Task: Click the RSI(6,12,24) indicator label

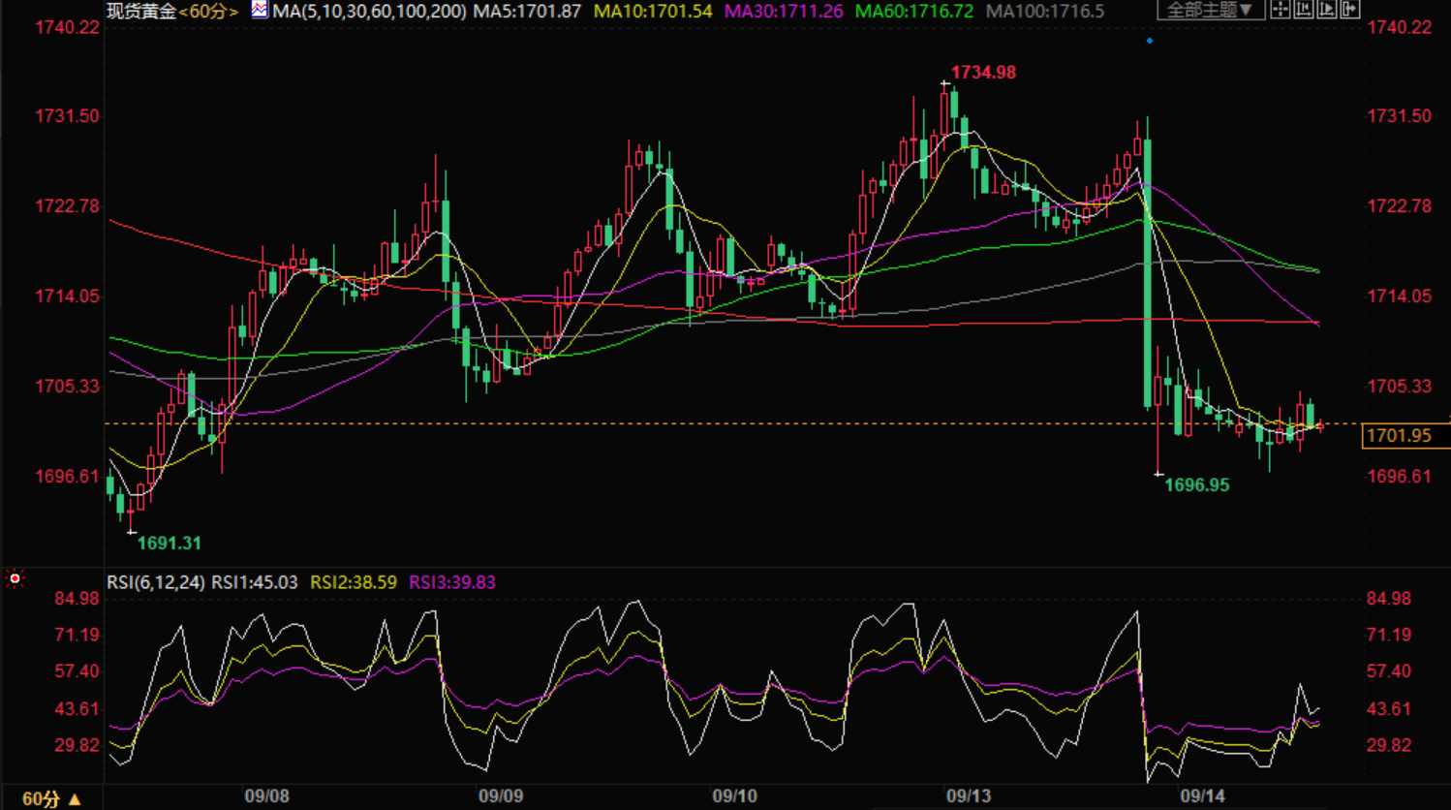Action: coord(155,582)
